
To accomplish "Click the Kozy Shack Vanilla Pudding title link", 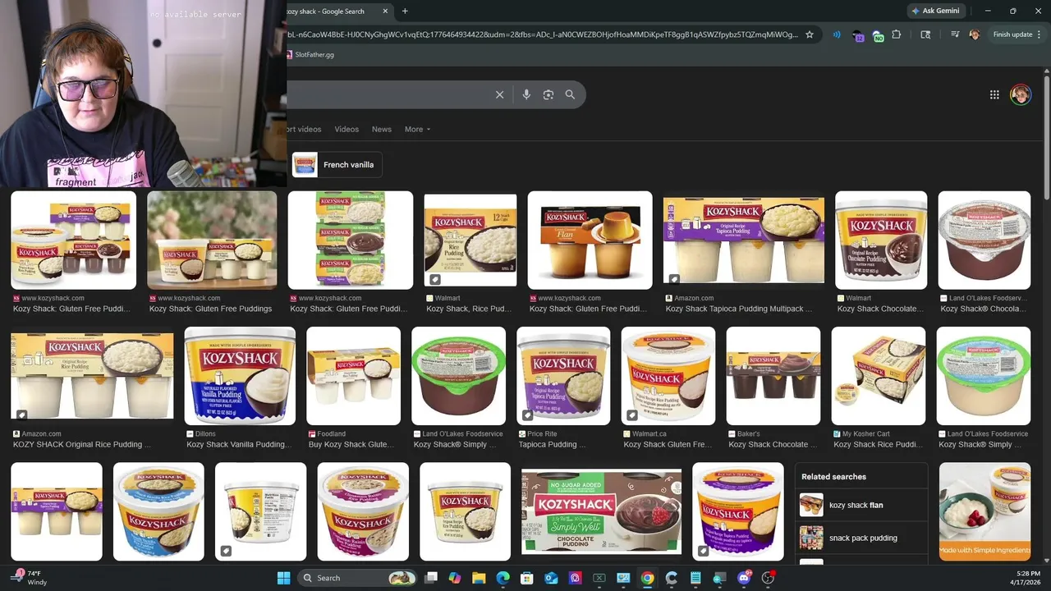I will click(x=239, y=445).
